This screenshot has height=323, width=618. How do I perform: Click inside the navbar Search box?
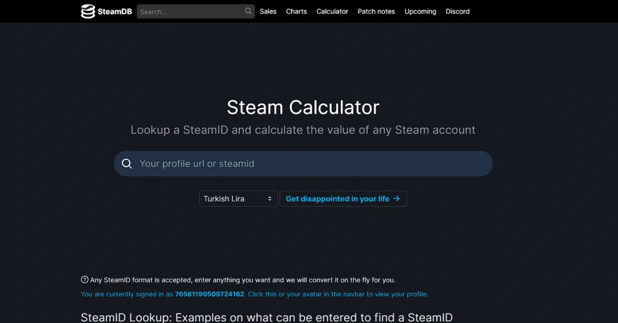[x=191, y=11]
